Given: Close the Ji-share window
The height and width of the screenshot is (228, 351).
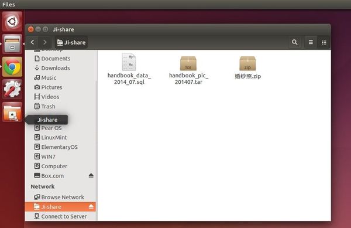Looking at the screenshot, I should pyautogui.click(x=30, y=29).
